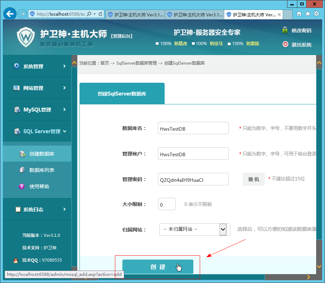Switch to the second 护卫神·主机大师 browser tab
The image size is (325, 283).
pos(195,15)
